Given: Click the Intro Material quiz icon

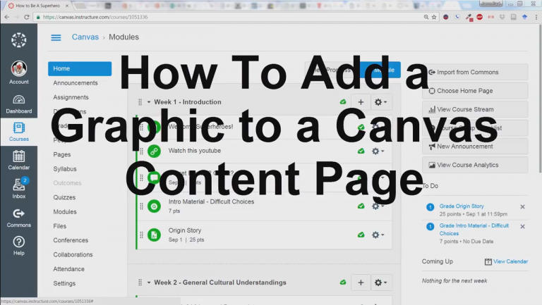Looking at the screenshot, I should pos(154,206).
